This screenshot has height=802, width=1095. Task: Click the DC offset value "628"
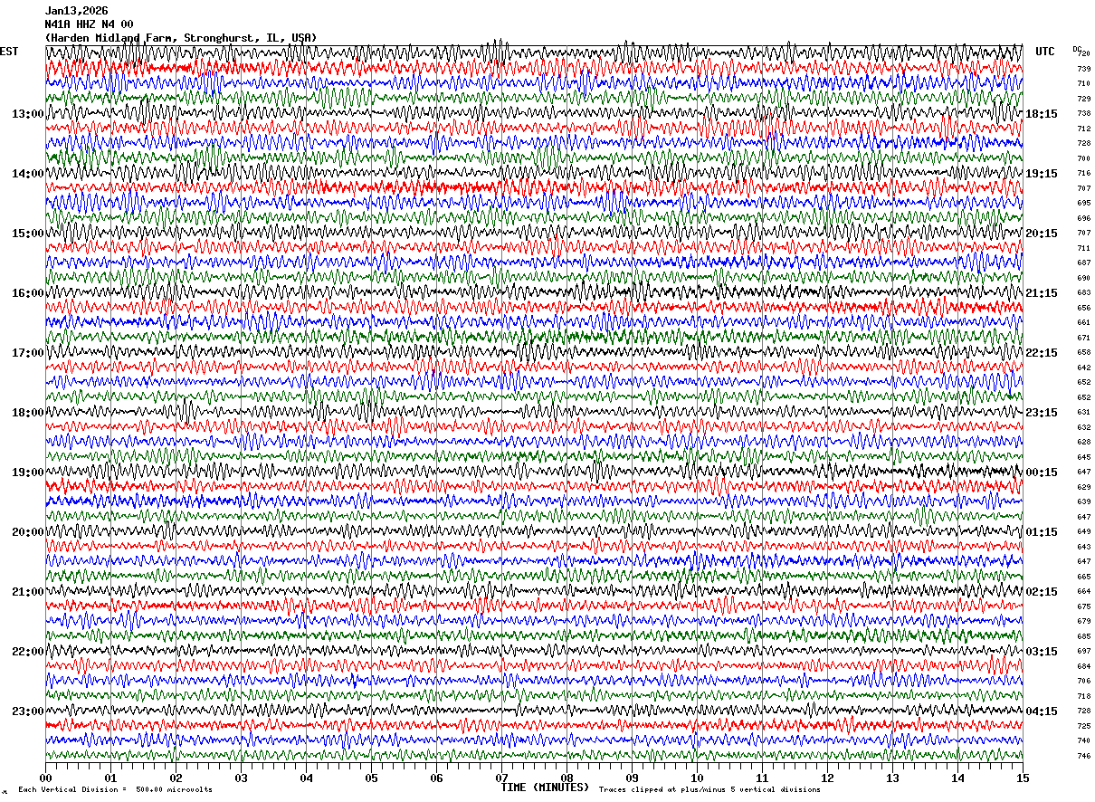click(x=1083, y=443)
